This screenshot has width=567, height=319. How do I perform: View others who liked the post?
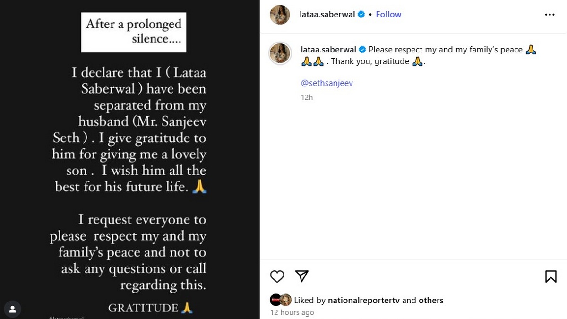(431, 300)
